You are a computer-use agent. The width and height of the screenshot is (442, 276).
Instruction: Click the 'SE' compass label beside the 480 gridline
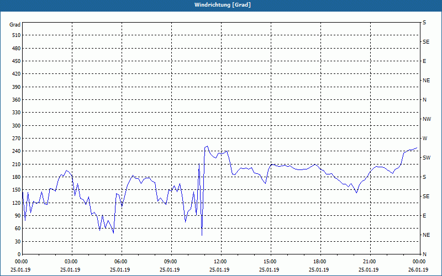click(x=426, y=42)
